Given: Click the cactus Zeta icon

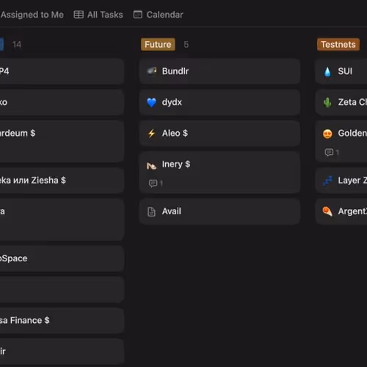Looking at the screenshot, I should [x=327, y=103].
